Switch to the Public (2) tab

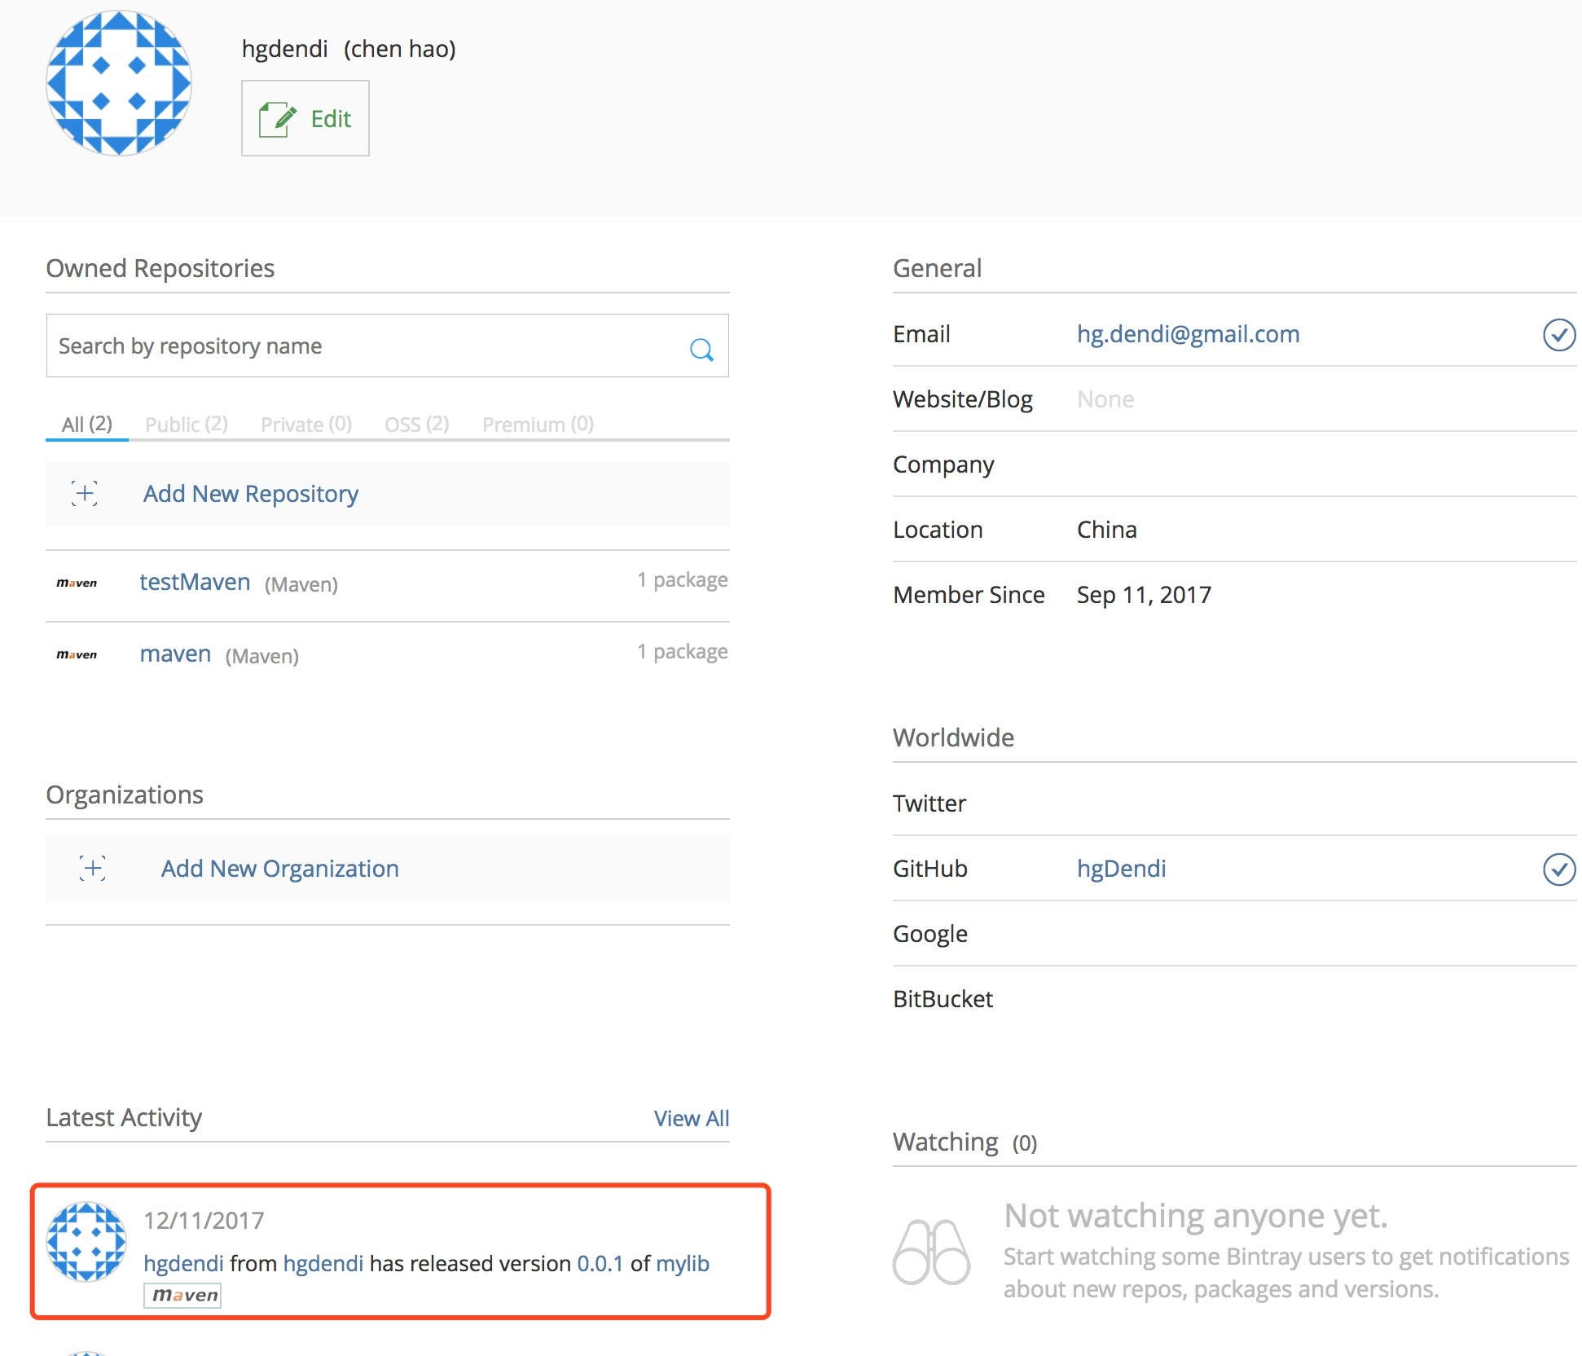tap(186, 425)
